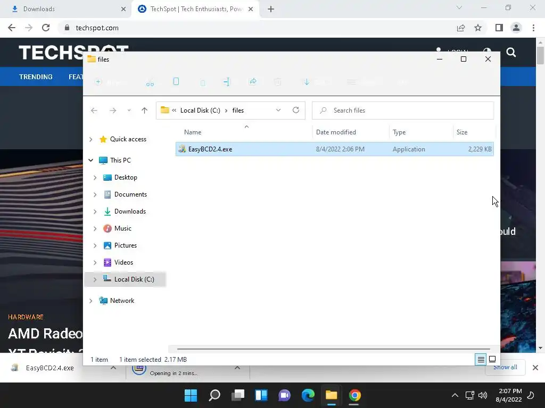
Task: Expand the Pictures tree node
Action: click(x=95, y=245)
